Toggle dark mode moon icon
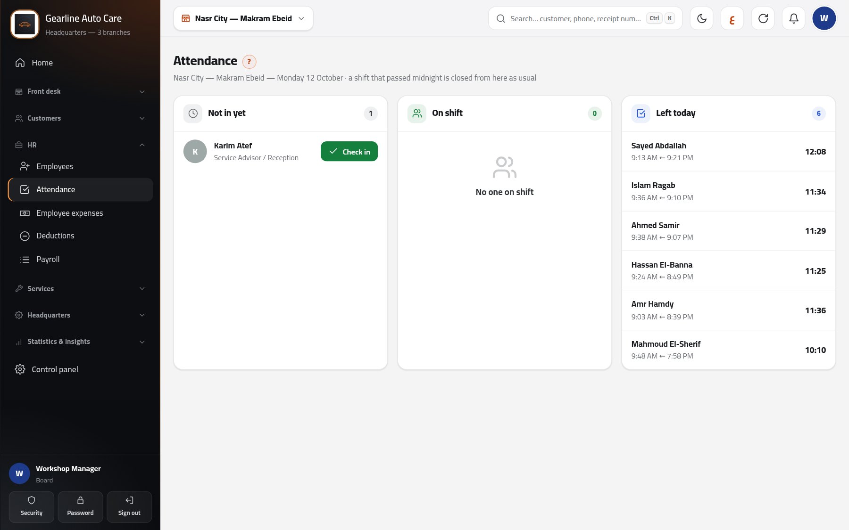This screenshot has width=849, height=530. point(701,18)
